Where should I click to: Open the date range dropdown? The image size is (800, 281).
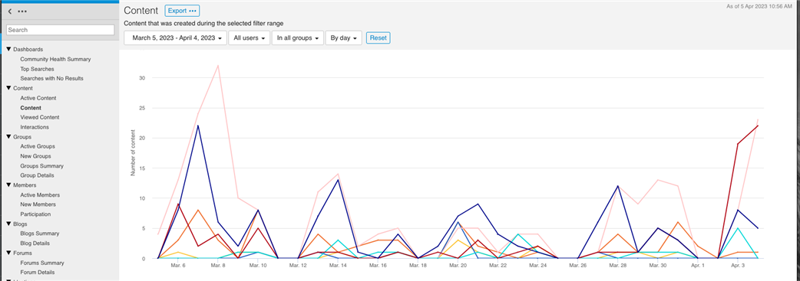(x=176, y=38)
